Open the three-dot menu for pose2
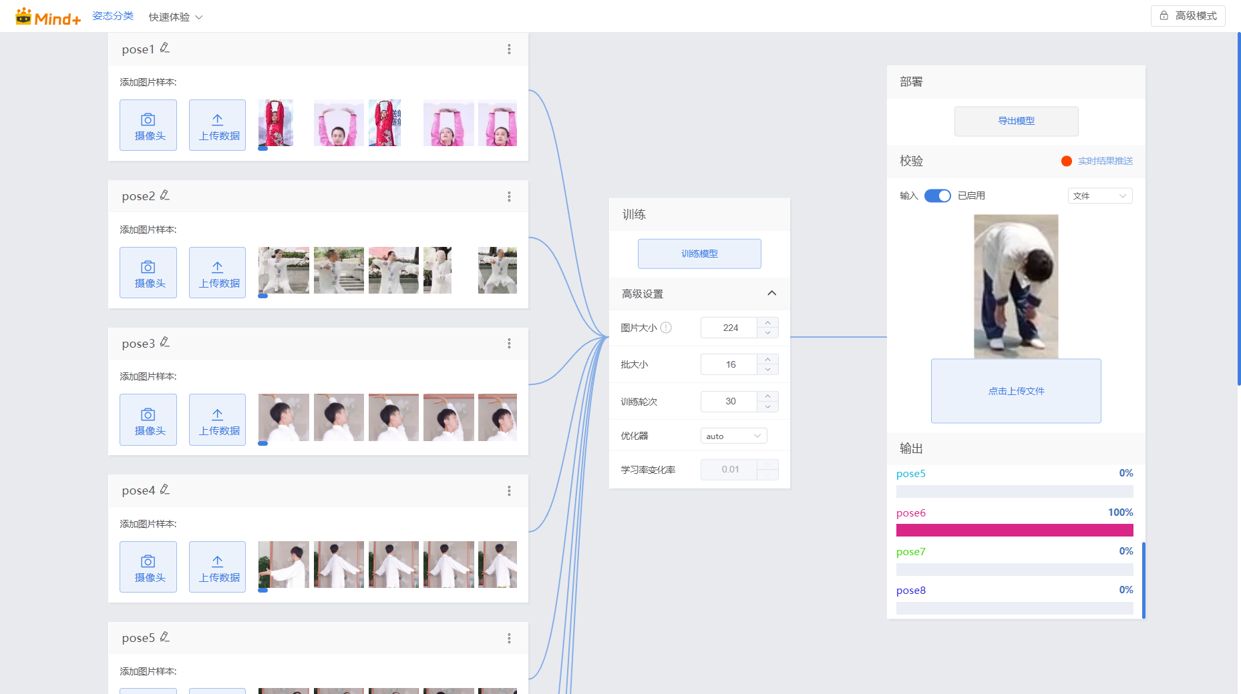 click(509, 197)
